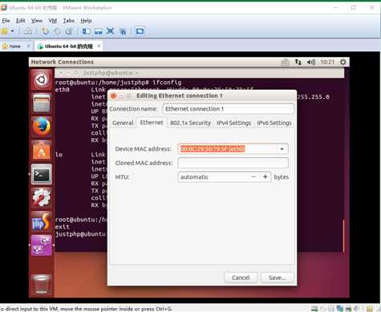
Task: Expand the Device MAC address dropdown arrow
Action: coord(282,149)
